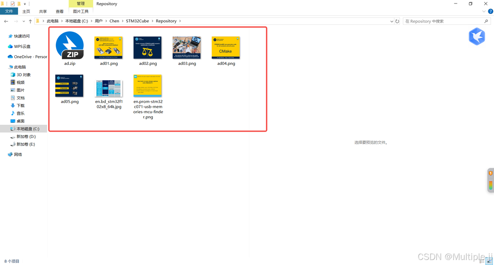Click the STM32Cube breadcrumb segment

(x=137, y=21)
